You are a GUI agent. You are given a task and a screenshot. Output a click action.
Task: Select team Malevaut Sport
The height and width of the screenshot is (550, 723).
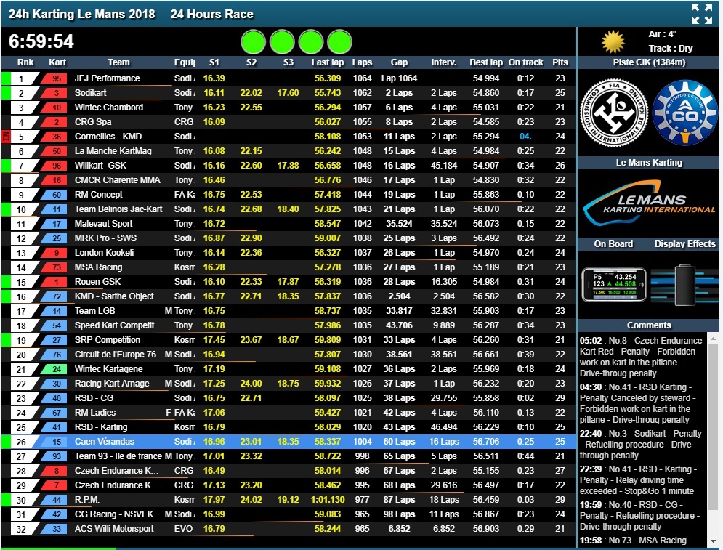tap(103, 224)
